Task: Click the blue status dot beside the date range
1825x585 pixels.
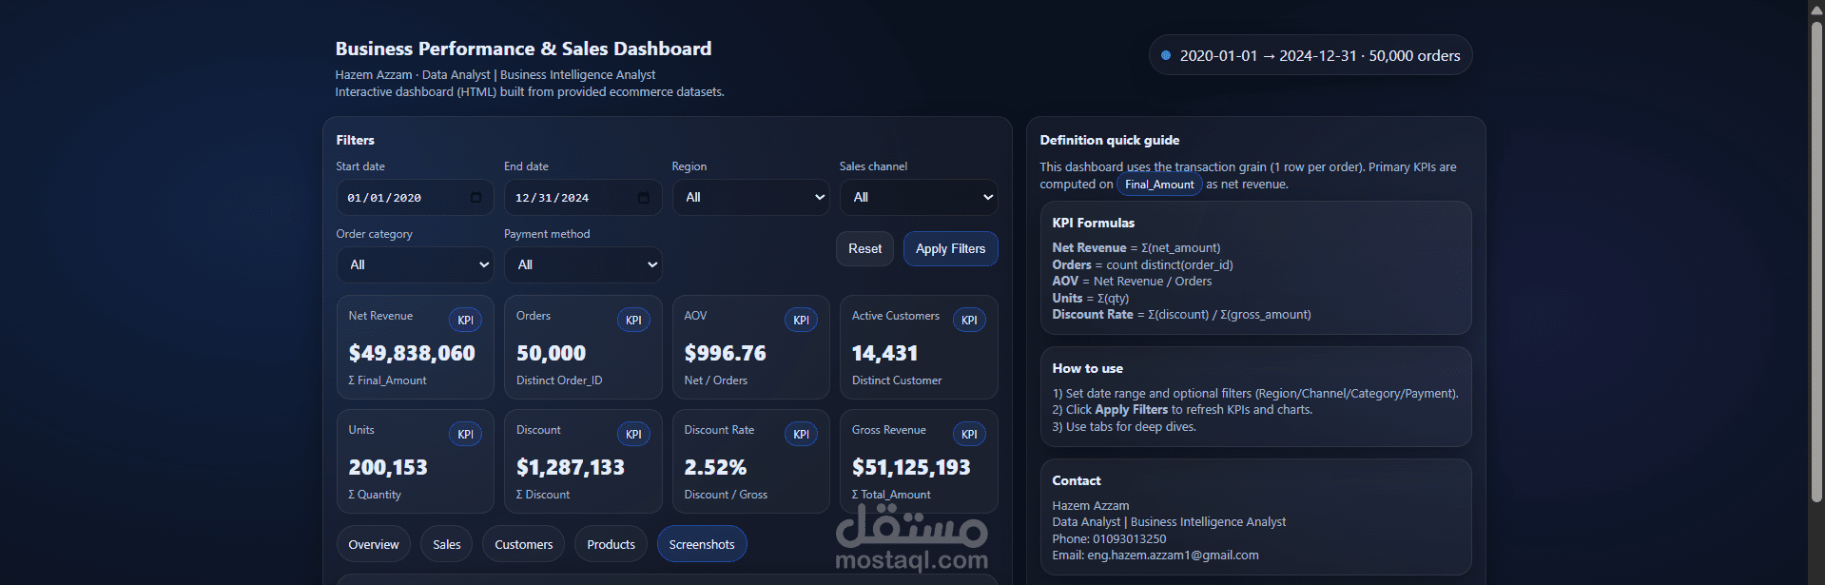Action: 1166,55
